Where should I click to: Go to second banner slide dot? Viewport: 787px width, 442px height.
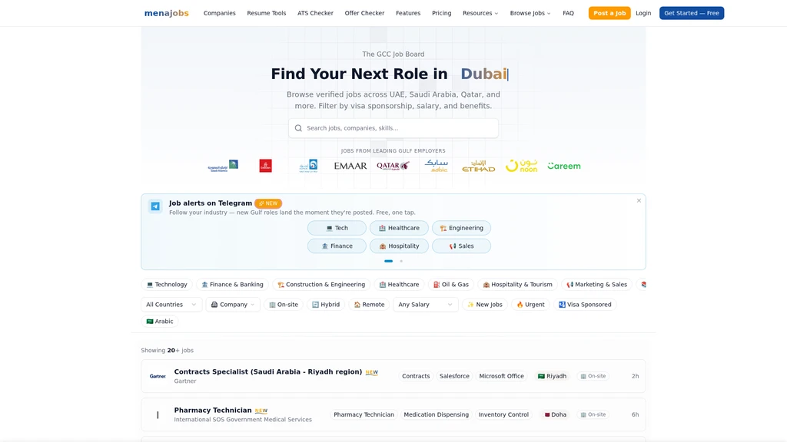401,261
